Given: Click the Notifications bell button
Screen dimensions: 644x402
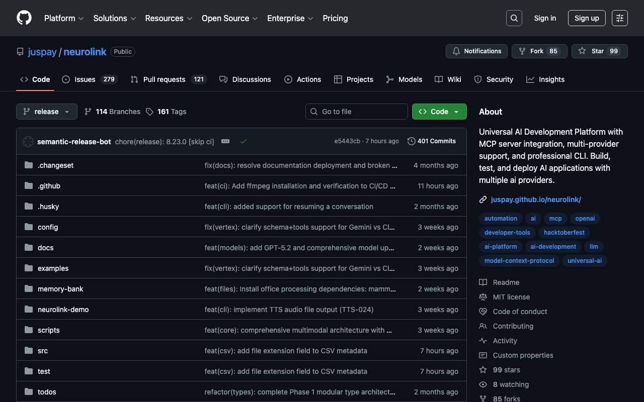Looking at the screenshot, I should (x=476, y=51).
